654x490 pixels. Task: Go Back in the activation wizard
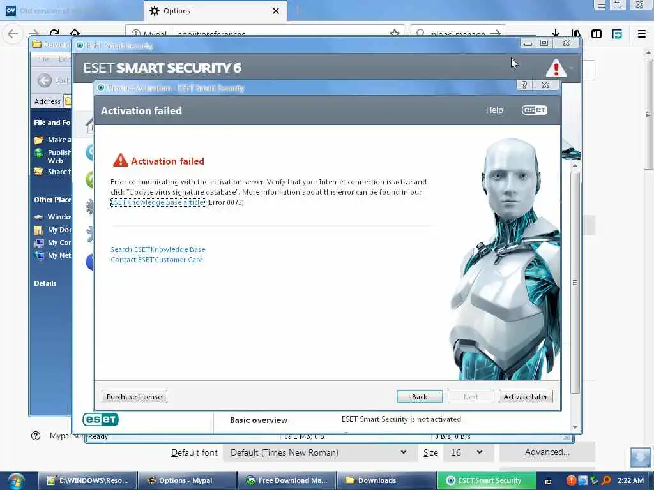pos(420,397)
